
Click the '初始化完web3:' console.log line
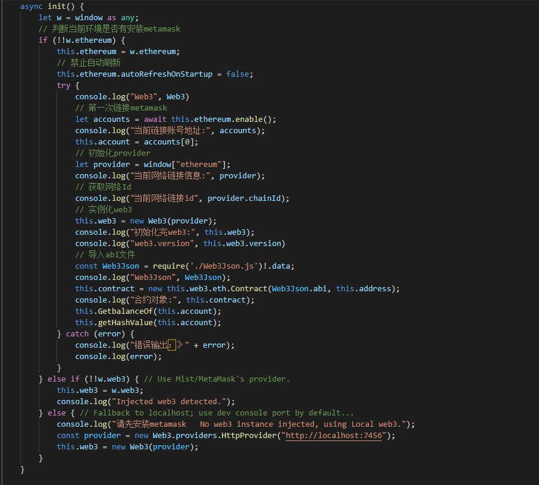(165, 232)
